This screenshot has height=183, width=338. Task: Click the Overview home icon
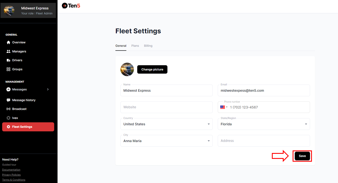[8, 42]
